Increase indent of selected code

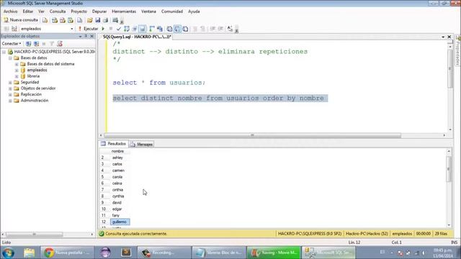[220, 29]
